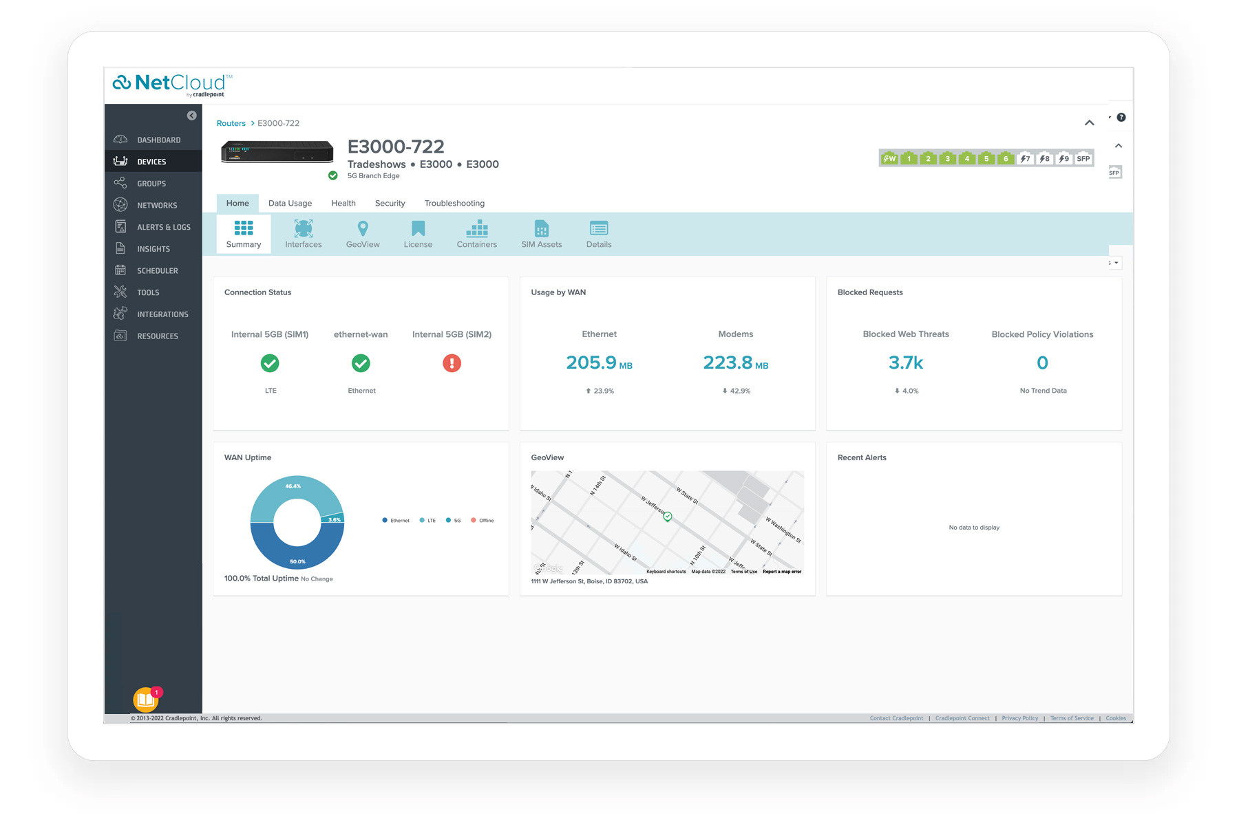The image size is (1239, 822).
Task: Open Networks sidebar icon
Action: [x=120, y=205]
